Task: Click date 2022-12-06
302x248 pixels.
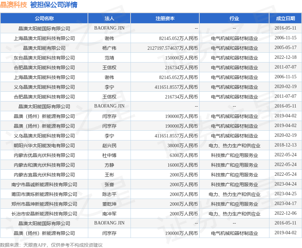Action: pyautogui.click(x=286, y=213)
